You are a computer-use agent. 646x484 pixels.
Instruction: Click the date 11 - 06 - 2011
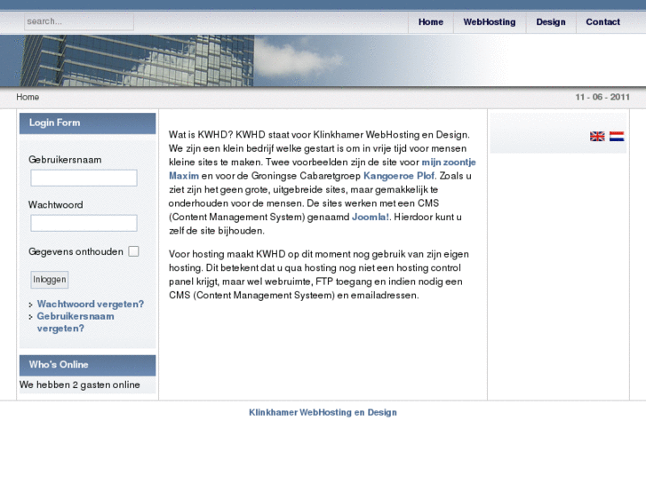tap(602, 97)
